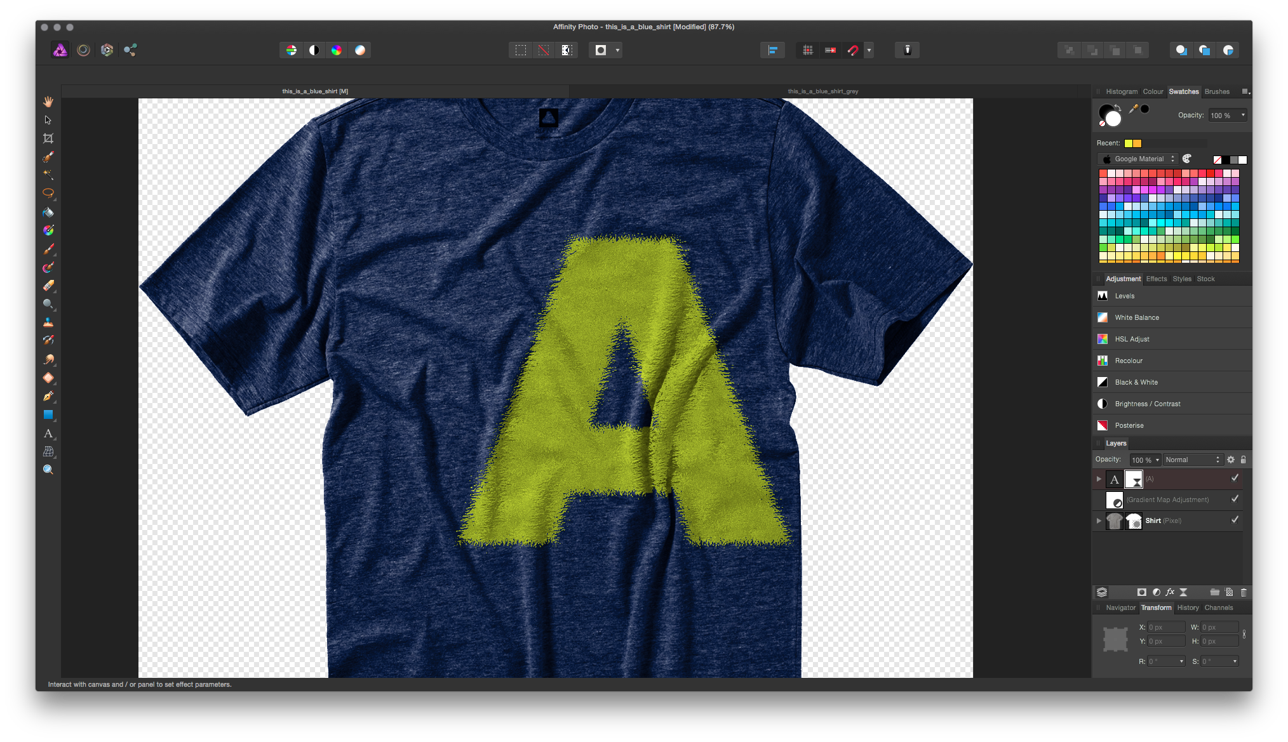Open the Effects panel tab
The image size is (1288, 742).
pos(1156,279)
